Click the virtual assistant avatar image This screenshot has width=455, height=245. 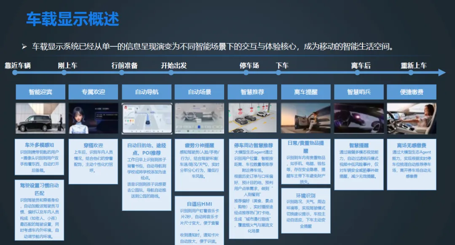click(93, 119)
